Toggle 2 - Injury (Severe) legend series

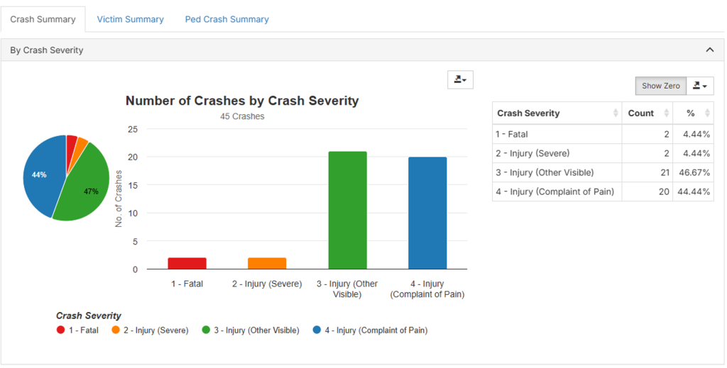150,330
